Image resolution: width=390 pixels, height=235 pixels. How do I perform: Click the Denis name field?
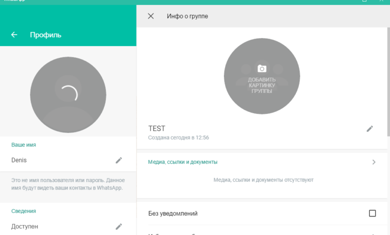click(19, 160)
